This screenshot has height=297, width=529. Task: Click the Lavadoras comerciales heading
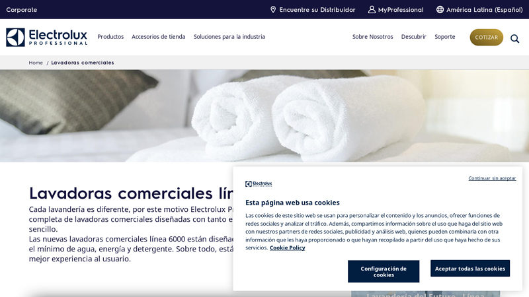[131, 193]
